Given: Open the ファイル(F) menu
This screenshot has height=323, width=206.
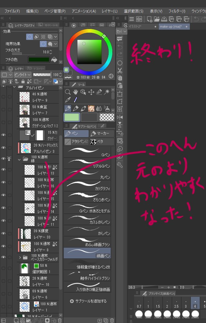Looking at the screenshot, I should 12,11.
